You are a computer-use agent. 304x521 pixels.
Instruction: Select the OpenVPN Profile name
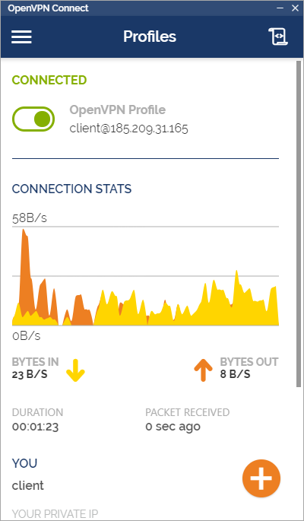pyautogui.click(x=118, y=110)
